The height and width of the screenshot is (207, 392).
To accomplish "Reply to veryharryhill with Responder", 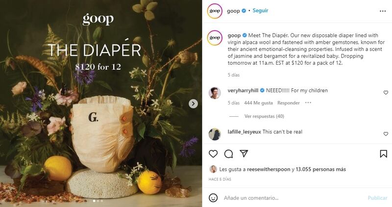I will [x=289, y=103].
